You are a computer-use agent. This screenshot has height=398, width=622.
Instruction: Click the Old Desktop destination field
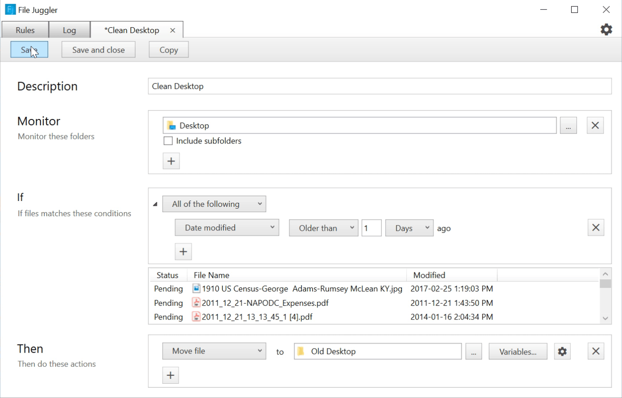tap(378, 351)
